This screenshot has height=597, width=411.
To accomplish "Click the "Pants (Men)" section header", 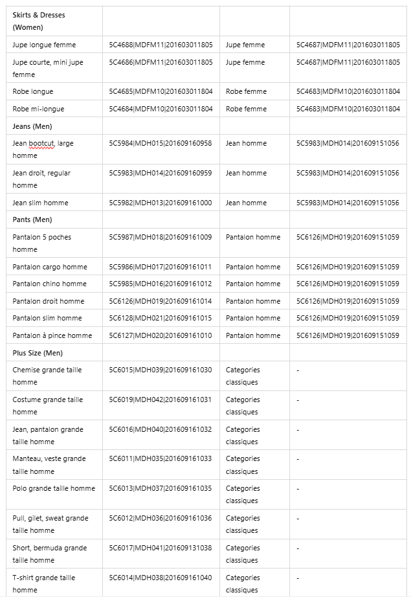I will pos(32,220).
